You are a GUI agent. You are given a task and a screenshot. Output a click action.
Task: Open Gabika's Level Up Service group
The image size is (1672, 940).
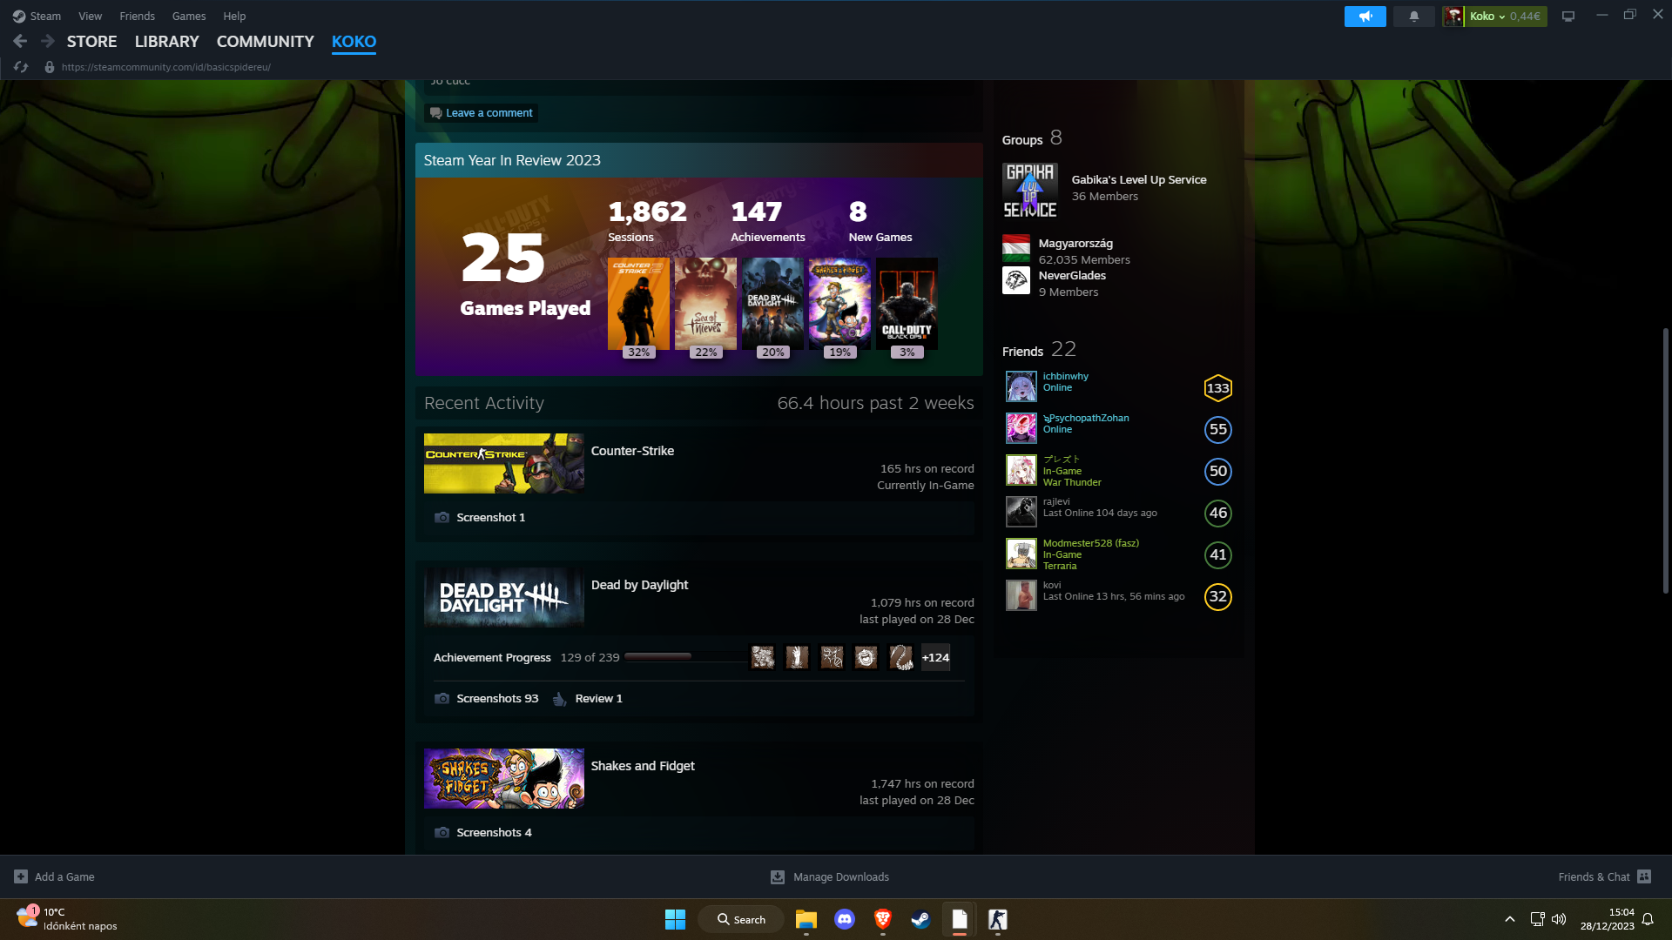1138,179
